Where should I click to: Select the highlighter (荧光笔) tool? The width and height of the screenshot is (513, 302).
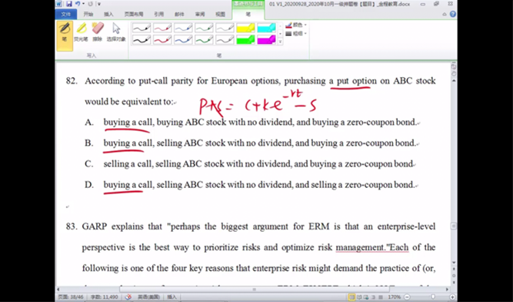[81, 32]
